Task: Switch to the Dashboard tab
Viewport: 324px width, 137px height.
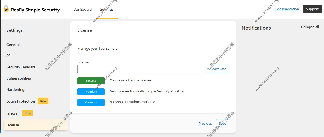Action: 82,9
